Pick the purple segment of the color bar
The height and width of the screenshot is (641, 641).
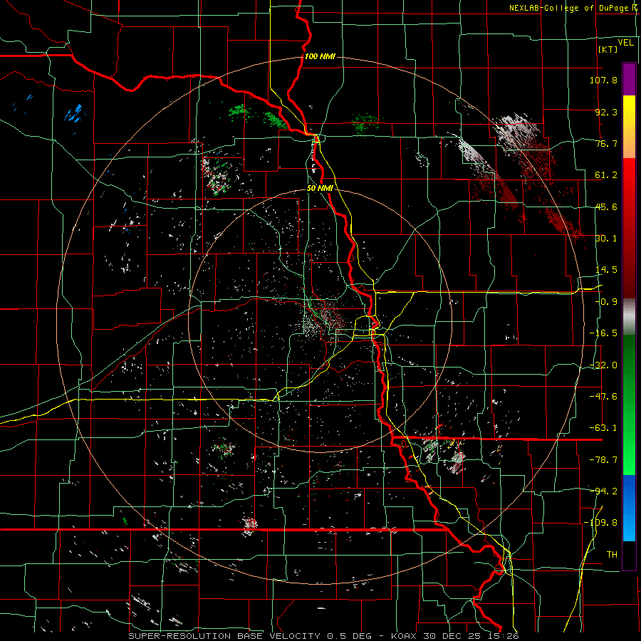click(x=629, y=79)
